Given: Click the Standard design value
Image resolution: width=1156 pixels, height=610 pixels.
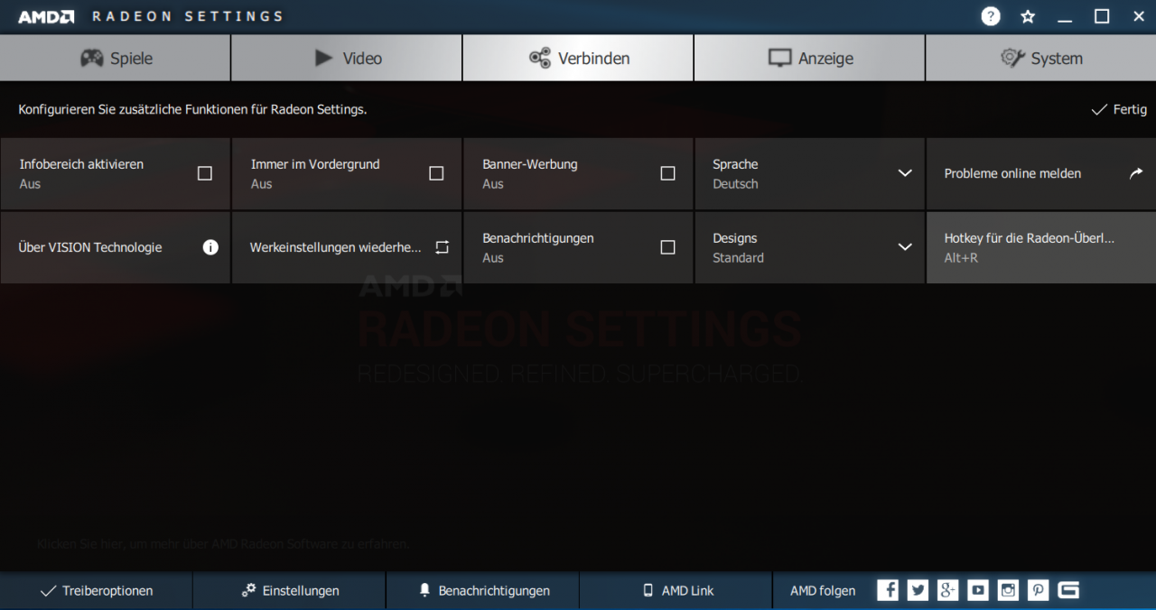Looking at the screenshot, I should [738, 258].
